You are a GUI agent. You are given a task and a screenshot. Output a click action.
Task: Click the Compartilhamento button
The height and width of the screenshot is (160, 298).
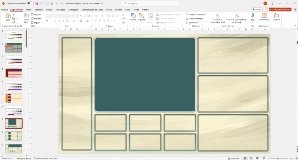[x=280, y=9]
